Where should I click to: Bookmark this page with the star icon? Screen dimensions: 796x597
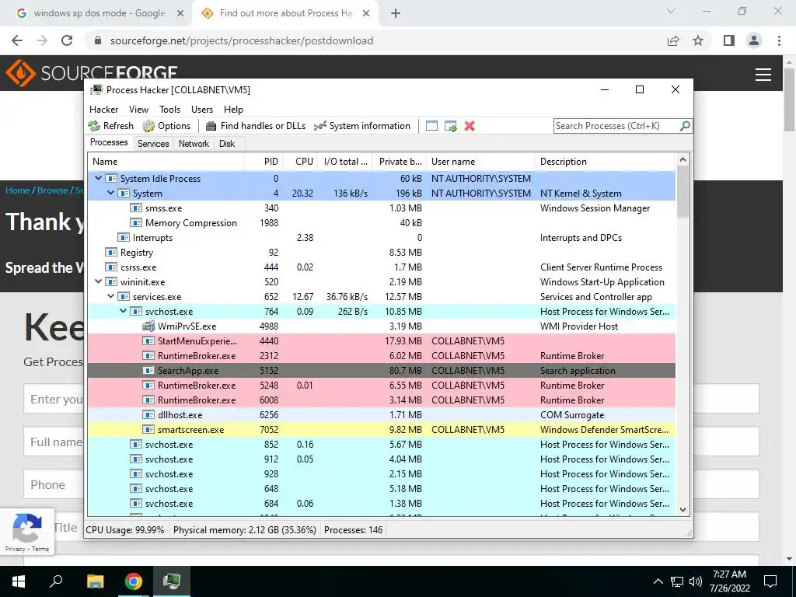coord(698,40)
